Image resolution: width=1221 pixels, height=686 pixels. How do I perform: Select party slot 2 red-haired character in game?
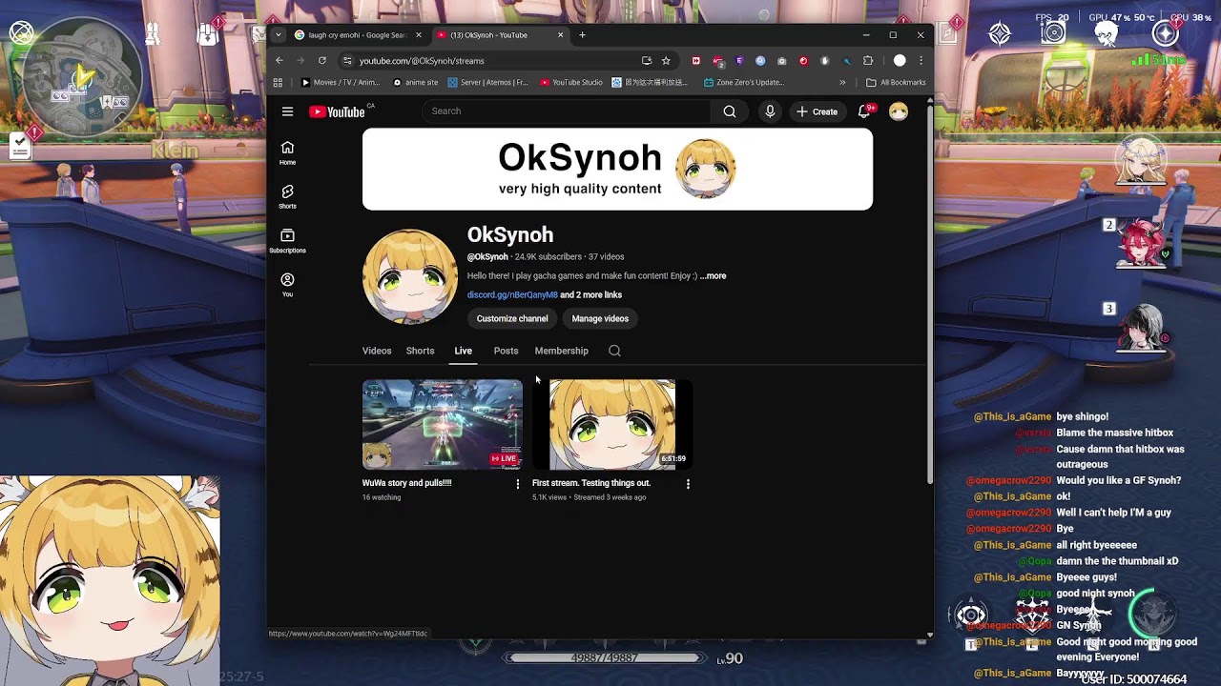tap(1143, 244)
